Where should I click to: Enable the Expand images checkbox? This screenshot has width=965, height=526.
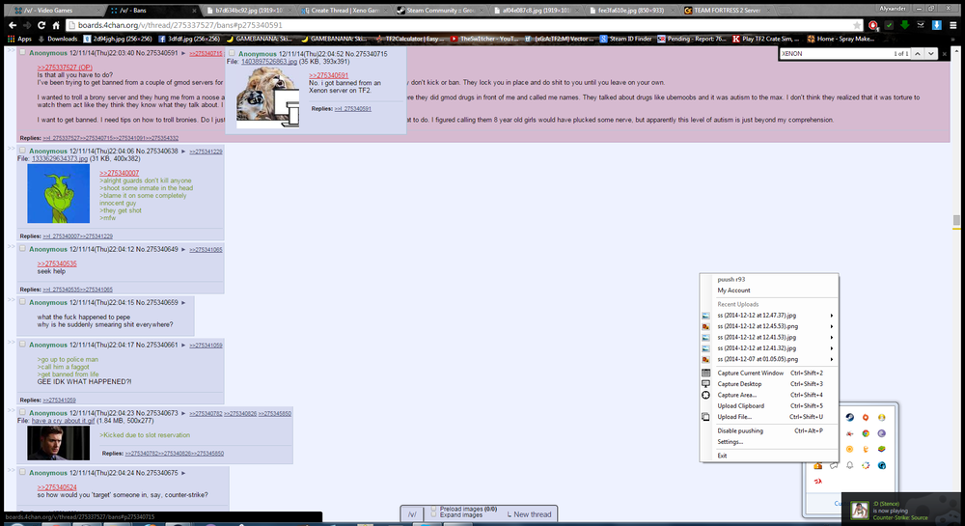tap(434, 515)
